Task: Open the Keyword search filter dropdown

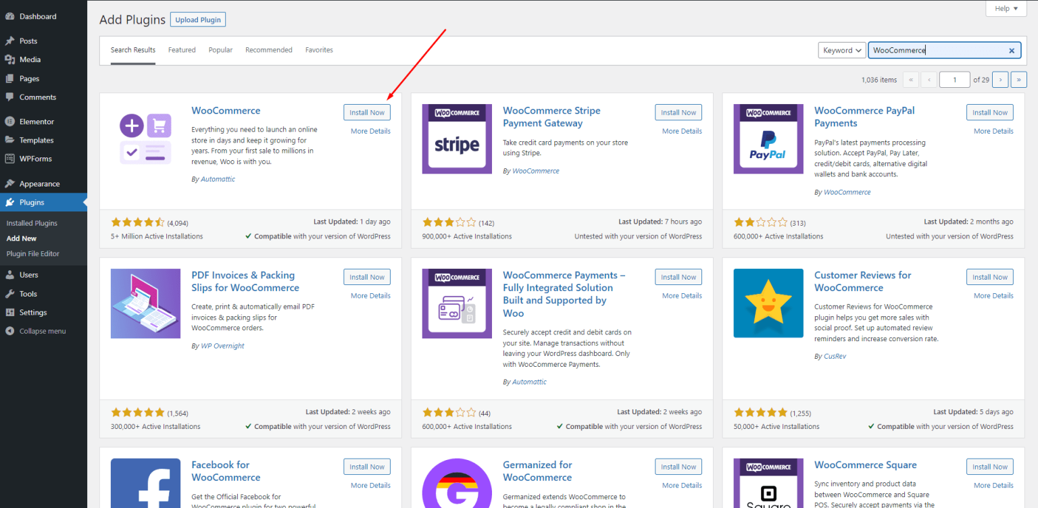Action: [x=841, y=50]
